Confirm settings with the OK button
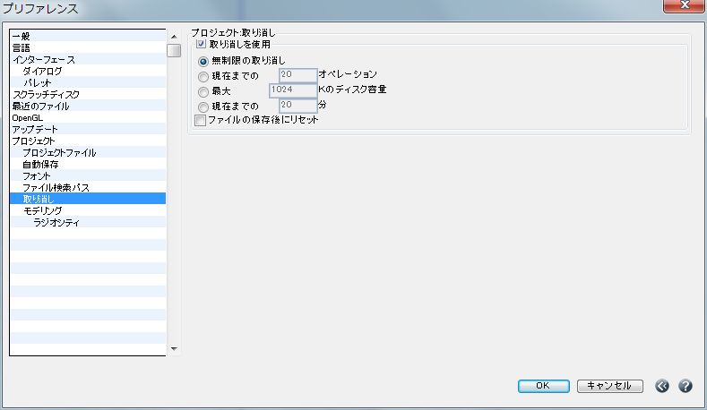Image resolution: width=707 pixels, height=410 pixels. (x=543, y=386)
